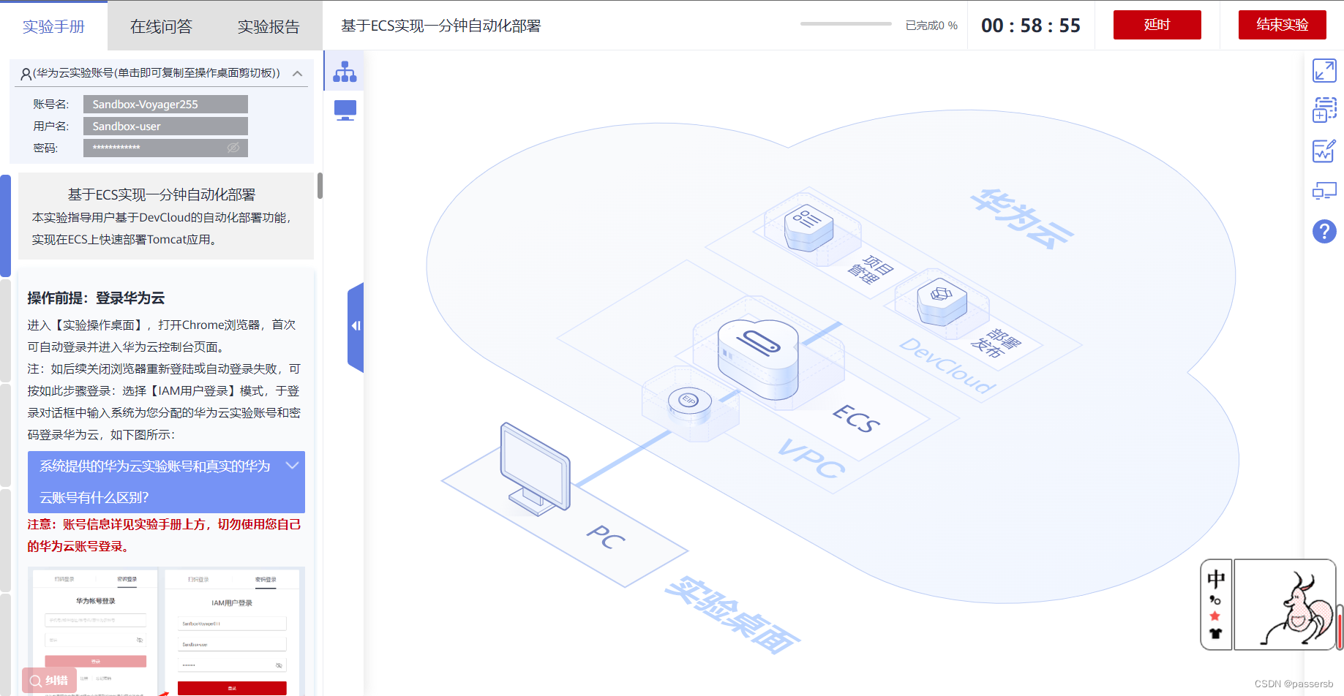The height and width of the screenshot is (696, 1344).
Task: Click the red star icon in IME widget
Action: coord(1215,616)
